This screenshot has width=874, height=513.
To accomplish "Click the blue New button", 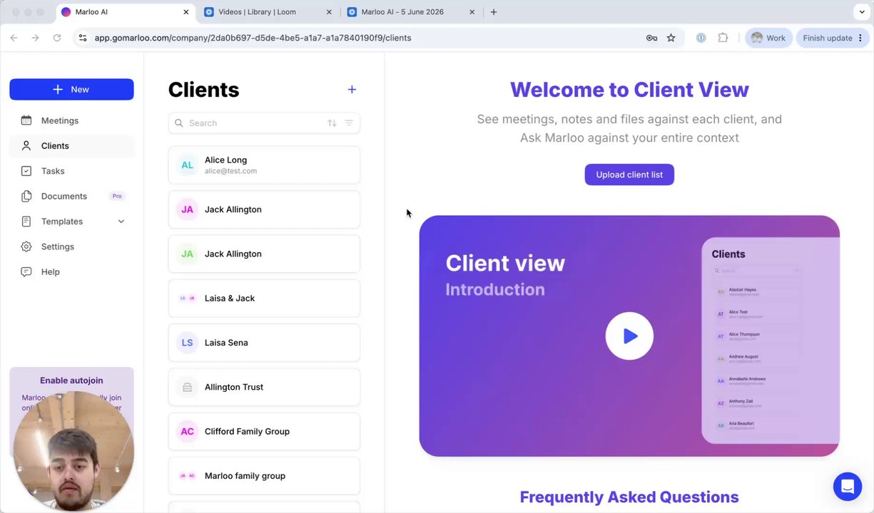I will [71, 89].
